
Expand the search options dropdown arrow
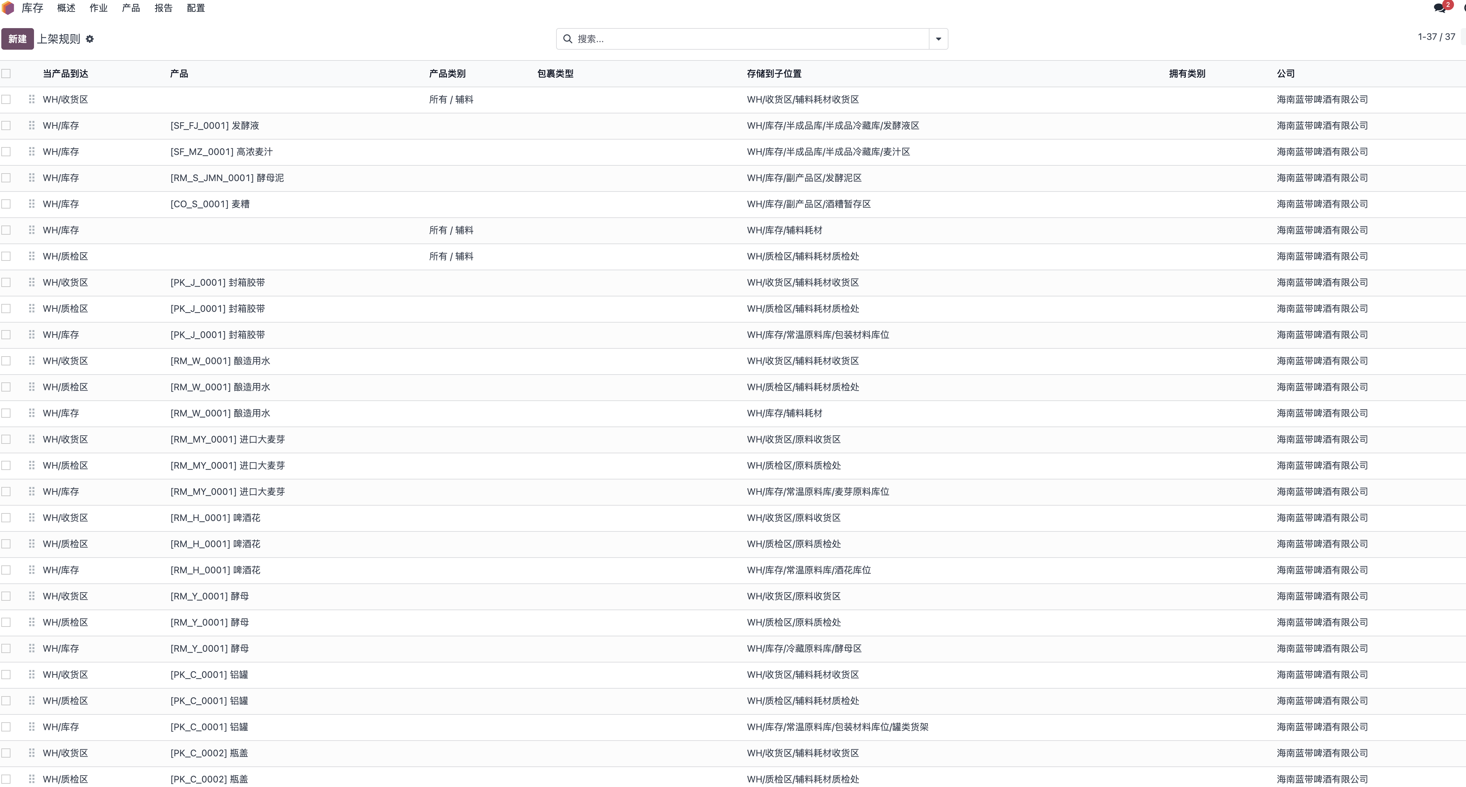(938, 39)
